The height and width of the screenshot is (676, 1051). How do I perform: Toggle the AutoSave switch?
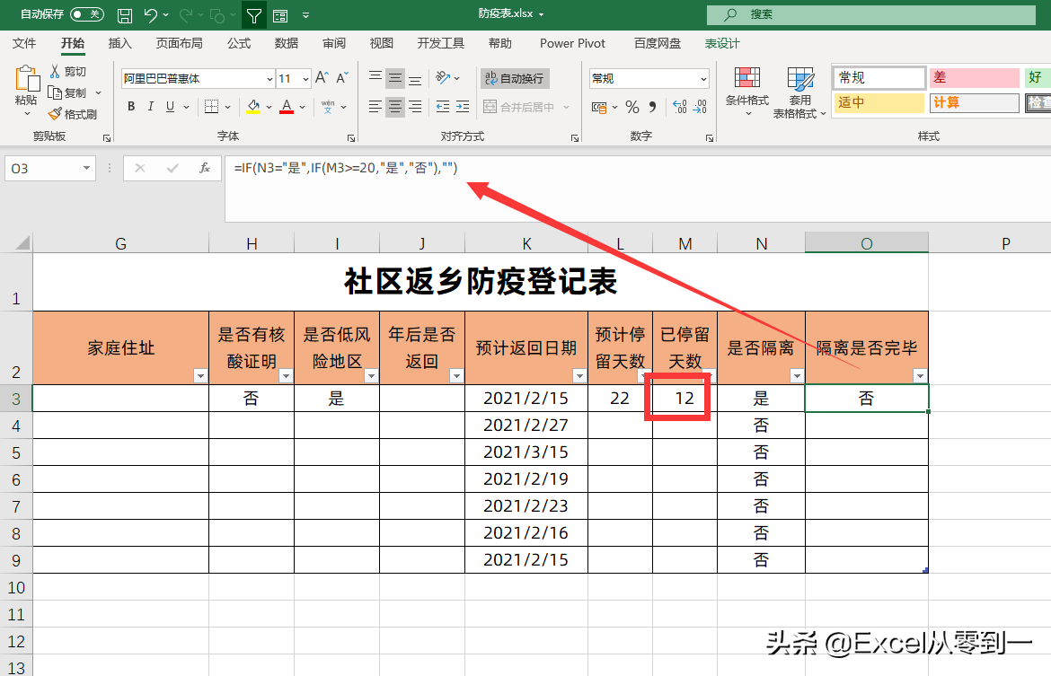[x=86, y=14]
